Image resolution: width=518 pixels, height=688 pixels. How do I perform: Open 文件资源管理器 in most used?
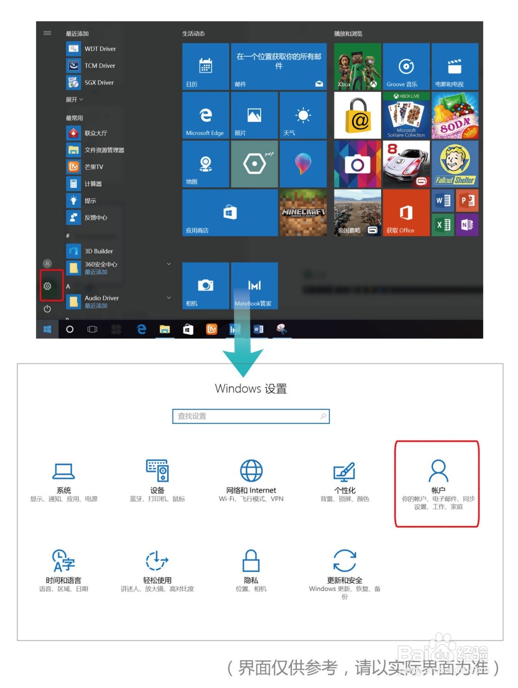96,150
